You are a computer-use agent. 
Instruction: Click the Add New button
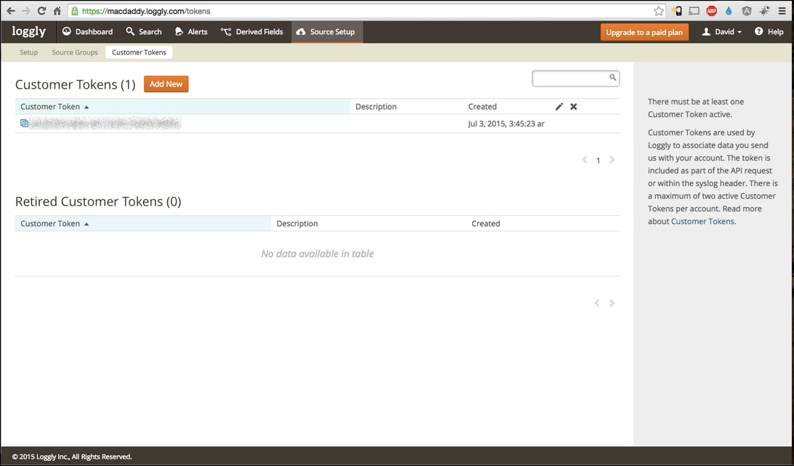tap(166, 84)
